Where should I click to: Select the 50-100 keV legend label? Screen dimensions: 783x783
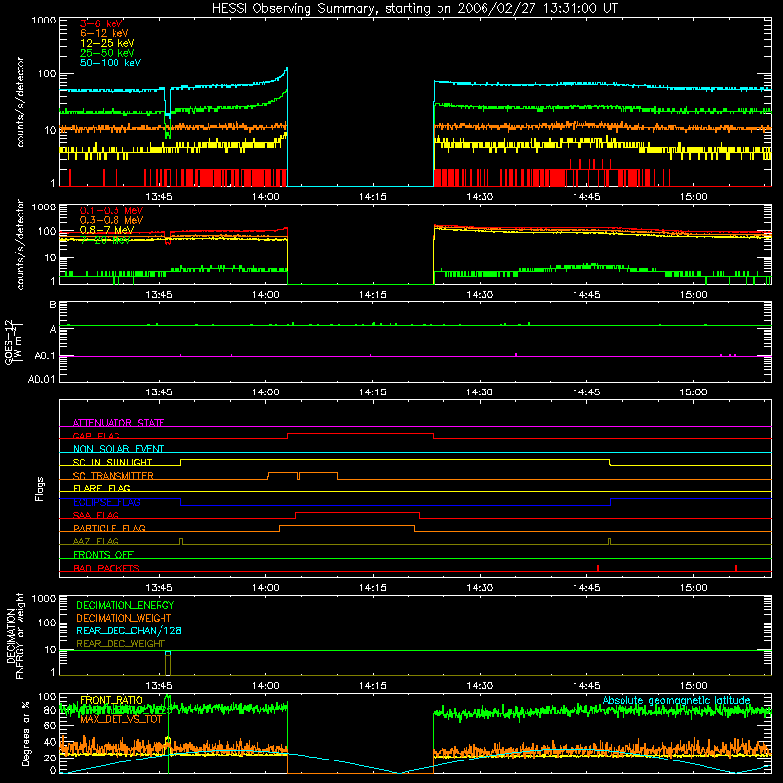[x=111, y=63]
